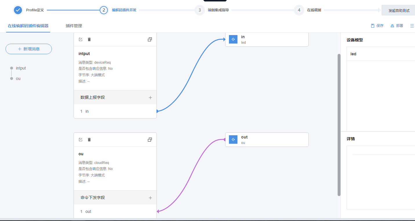Screen dimensions: 415x221
Task: Click 消息类型: deviceReq text
Action: [94, 62]
